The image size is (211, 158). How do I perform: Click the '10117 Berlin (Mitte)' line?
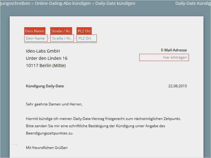(x=46, y=66)
